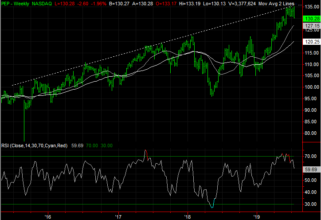Viewport: 321px width, 220px height.
Task: Select the RSI (Close,14,30,70,Cyan,Red) indicator label
Action: (x=35, y=145)
